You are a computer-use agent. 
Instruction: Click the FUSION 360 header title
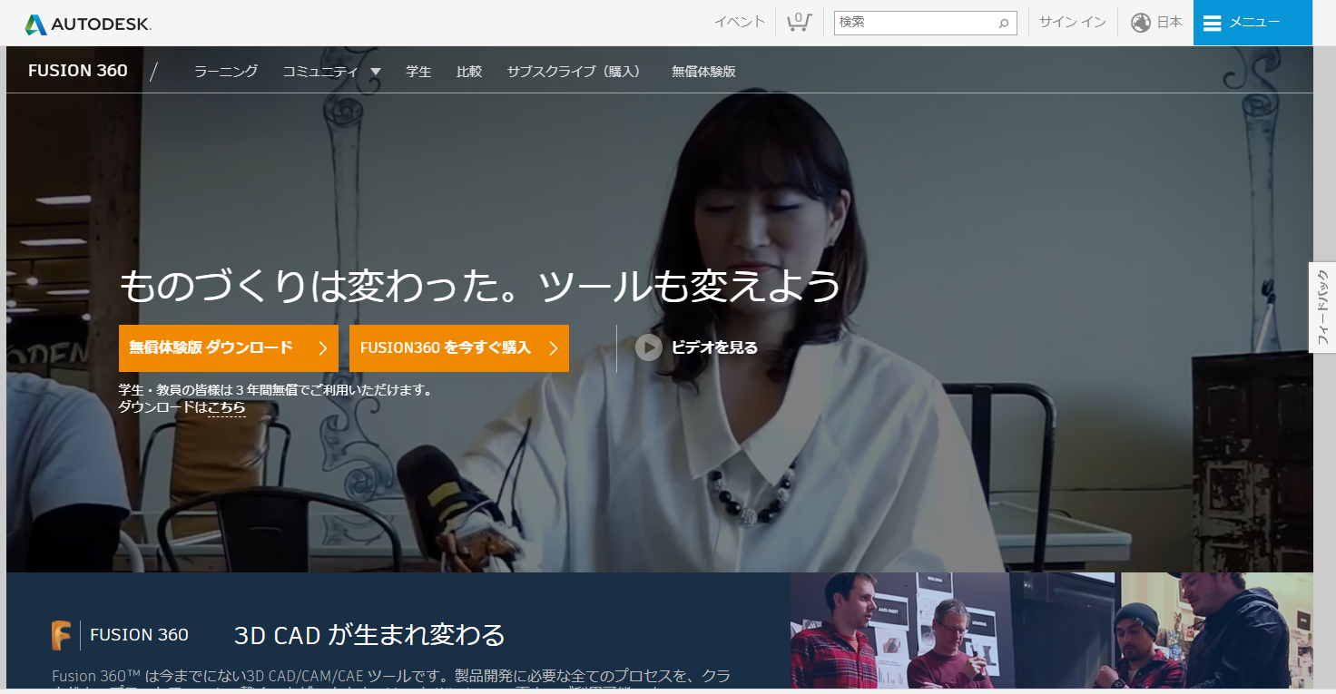78,71
